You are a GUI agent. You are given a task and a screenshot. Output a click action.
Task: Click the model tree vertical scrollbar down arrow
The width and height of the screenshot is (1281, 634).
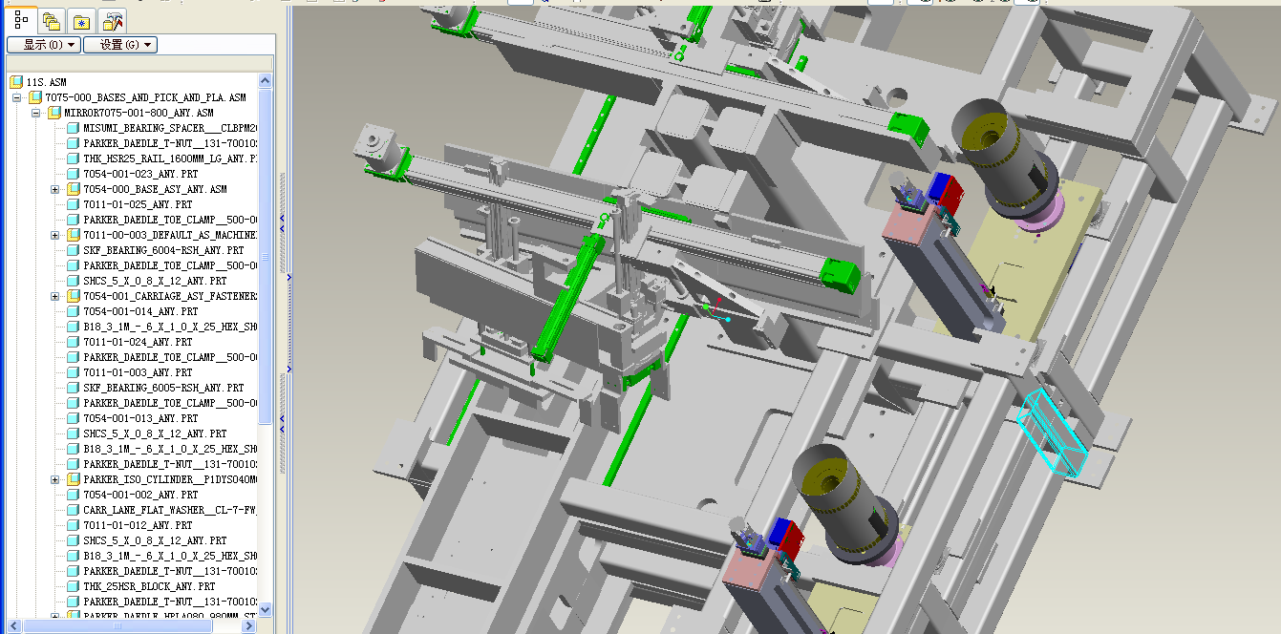pos(266,611)
